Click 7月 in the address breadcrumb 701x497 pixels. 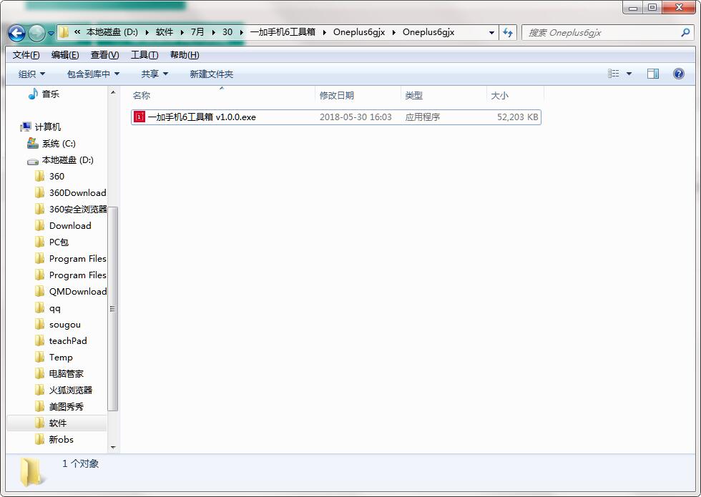[x=197, y=32]
